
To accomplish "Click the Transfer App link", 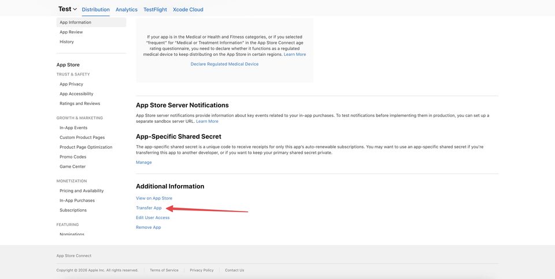I will coord(149,208).
